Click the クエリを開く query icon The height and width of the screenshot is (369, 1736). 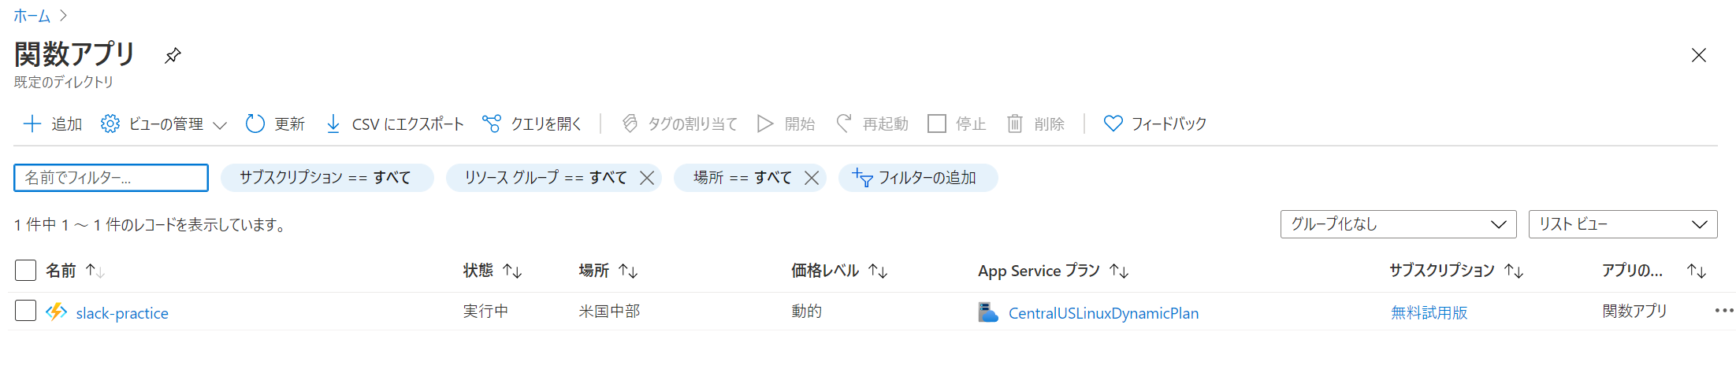point(492,124)
